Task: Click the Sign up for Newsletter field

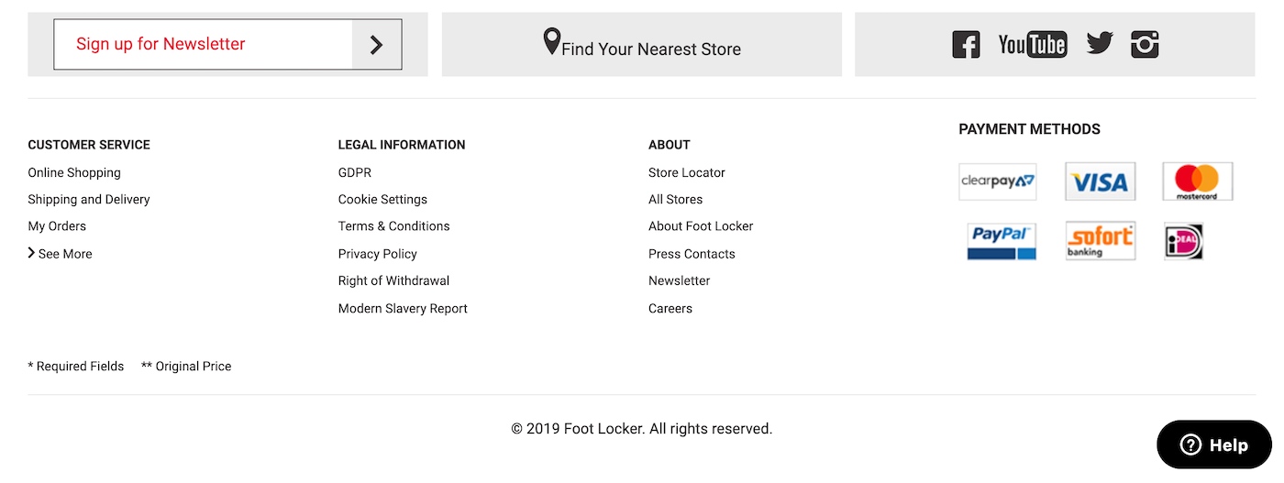Action: (203, 44)
